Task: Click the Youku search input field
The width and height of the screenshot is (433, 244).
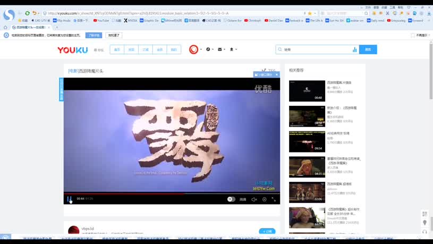Action: (317, 49)
